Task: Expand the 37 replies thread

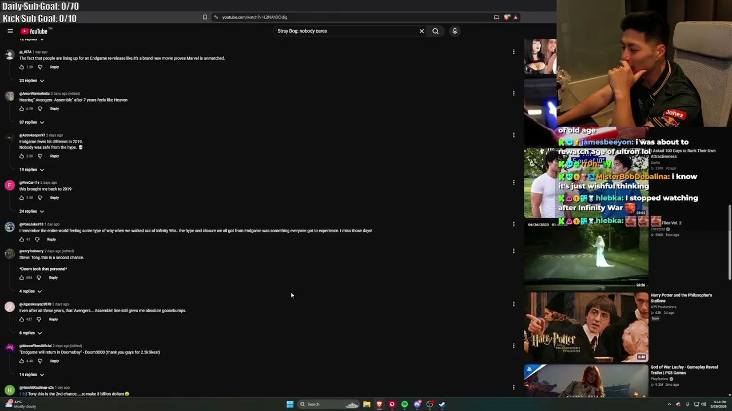Action: (x=31, y=122)
